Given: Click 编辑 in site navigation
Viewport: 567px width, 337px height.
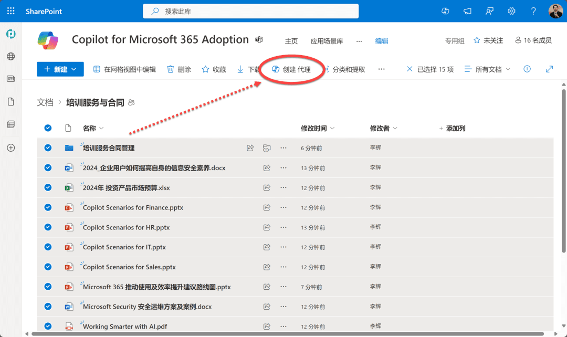Looking at the screenshot, I should [382, 41].
